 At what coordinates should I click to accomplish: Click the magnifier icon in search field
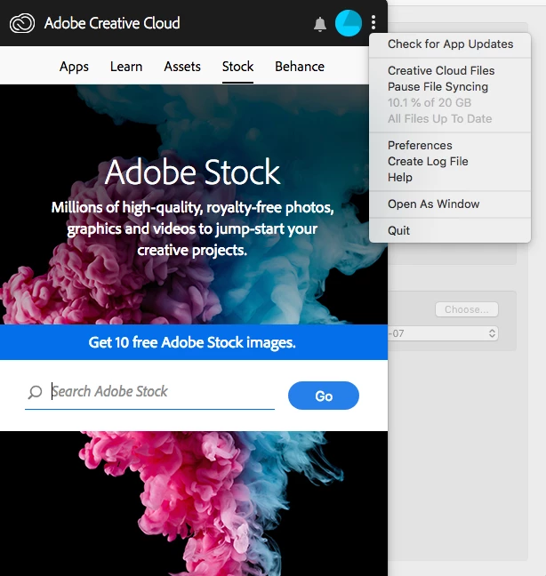pyautogui.click(x=36, y=392)
